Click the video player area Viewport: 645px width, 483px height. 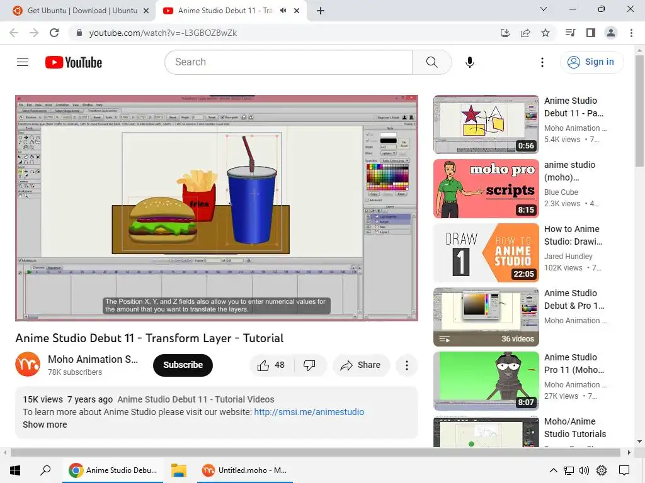217,208
